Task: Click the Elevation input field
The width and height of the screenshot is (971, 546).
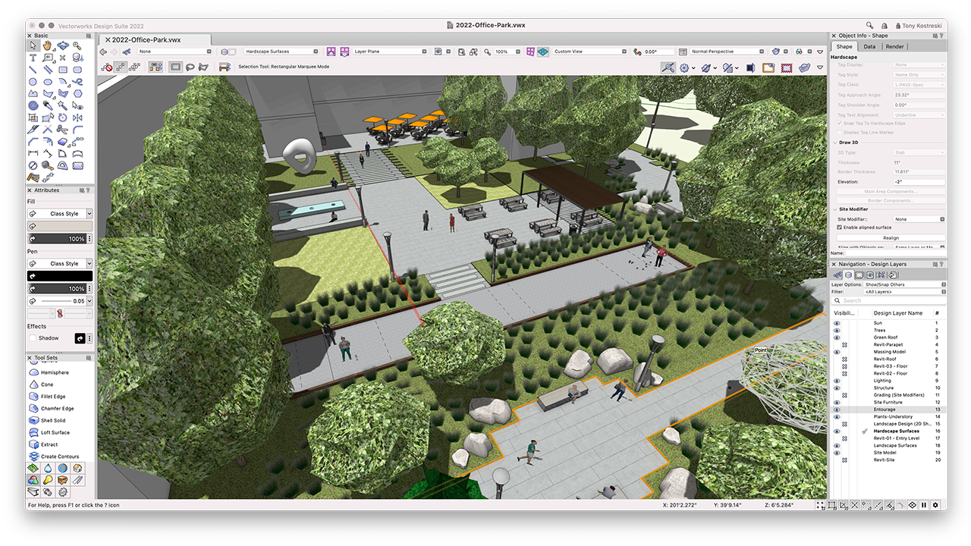Action: (x=919, y=182)
